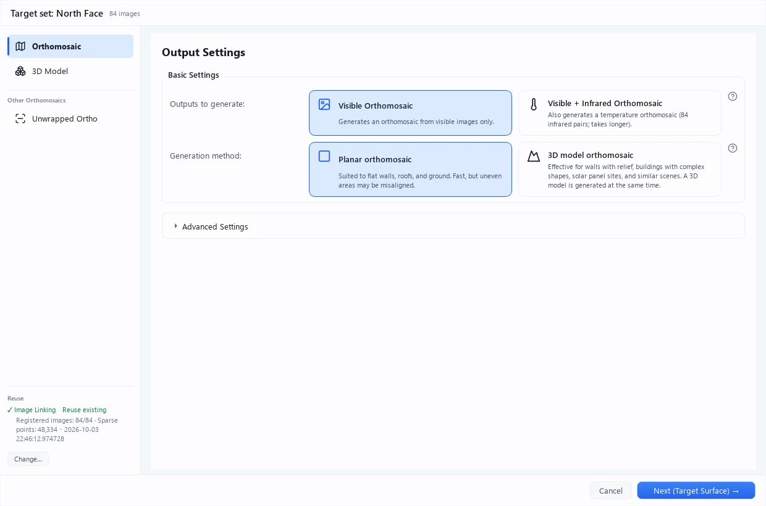Click the 3D Model cubes icon

20,71
